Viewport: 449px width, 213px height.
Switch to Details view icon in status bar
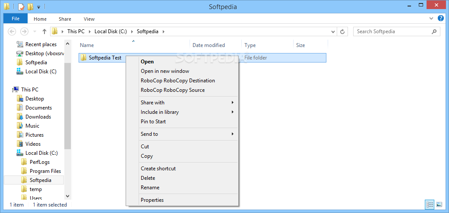[x=430, y=204]
